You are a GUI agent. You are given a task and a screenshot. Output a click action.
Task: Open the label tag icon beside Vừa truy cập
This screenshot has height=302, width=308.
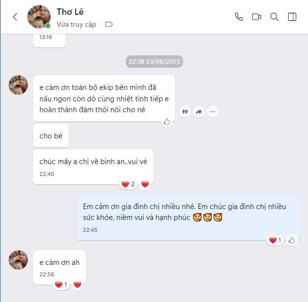click(109, 24)
